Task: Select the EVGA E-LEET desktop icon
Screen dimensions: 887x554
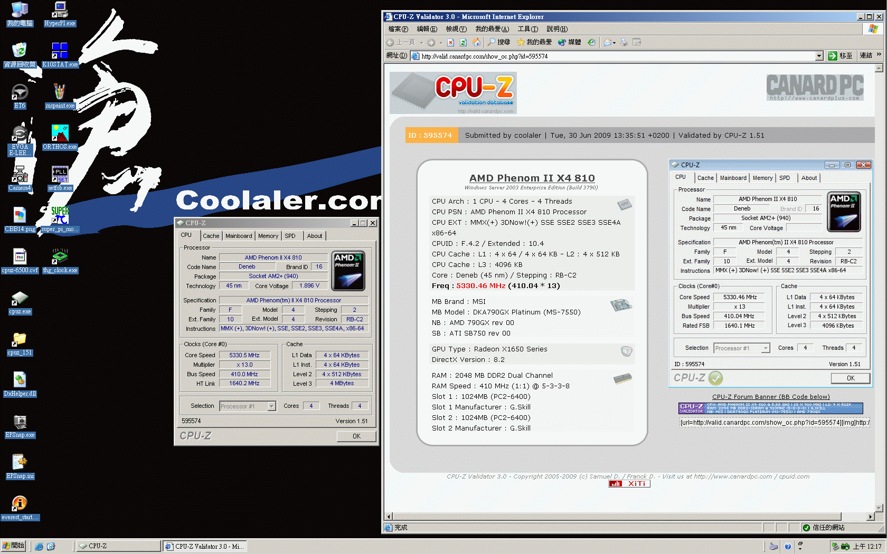Action: (20, 140)
